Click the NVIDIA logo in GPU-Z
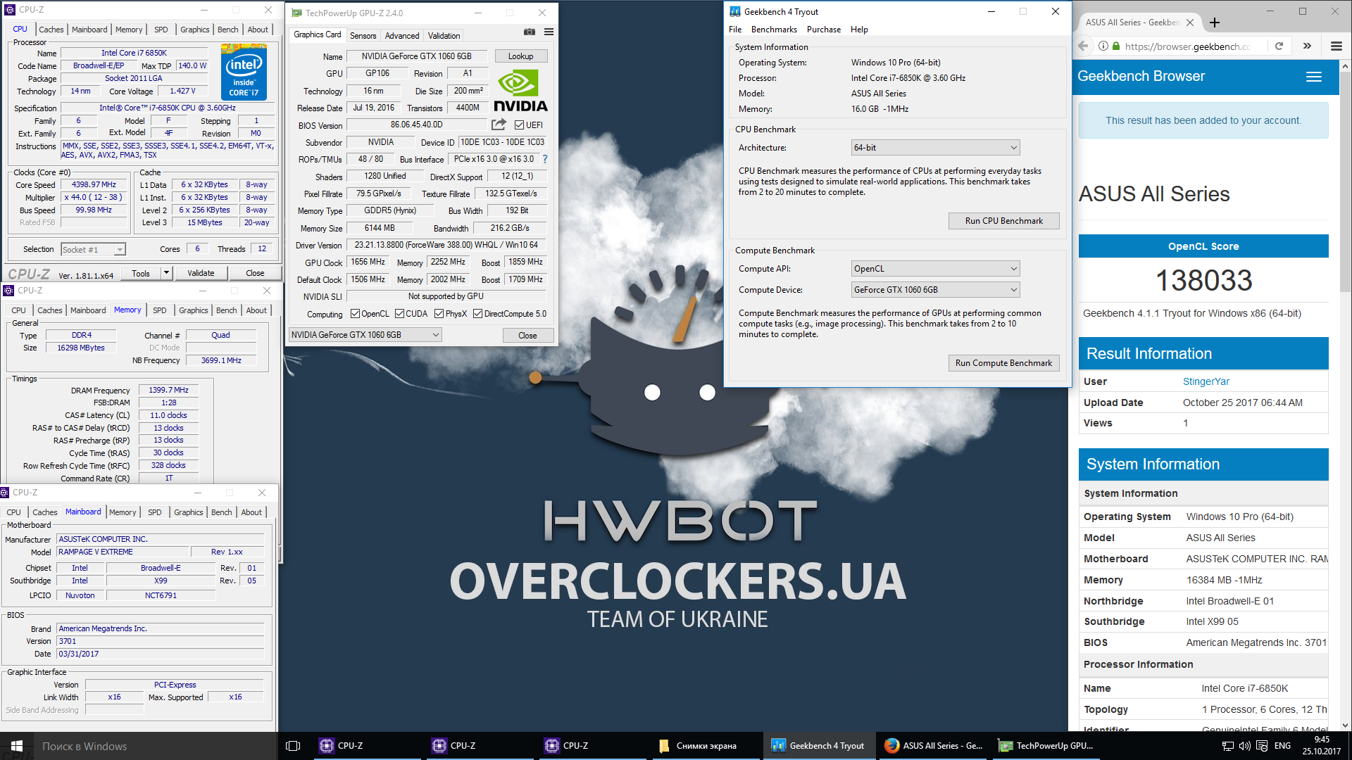Screen dimensions: 1352x760 (x=520, y=91)
